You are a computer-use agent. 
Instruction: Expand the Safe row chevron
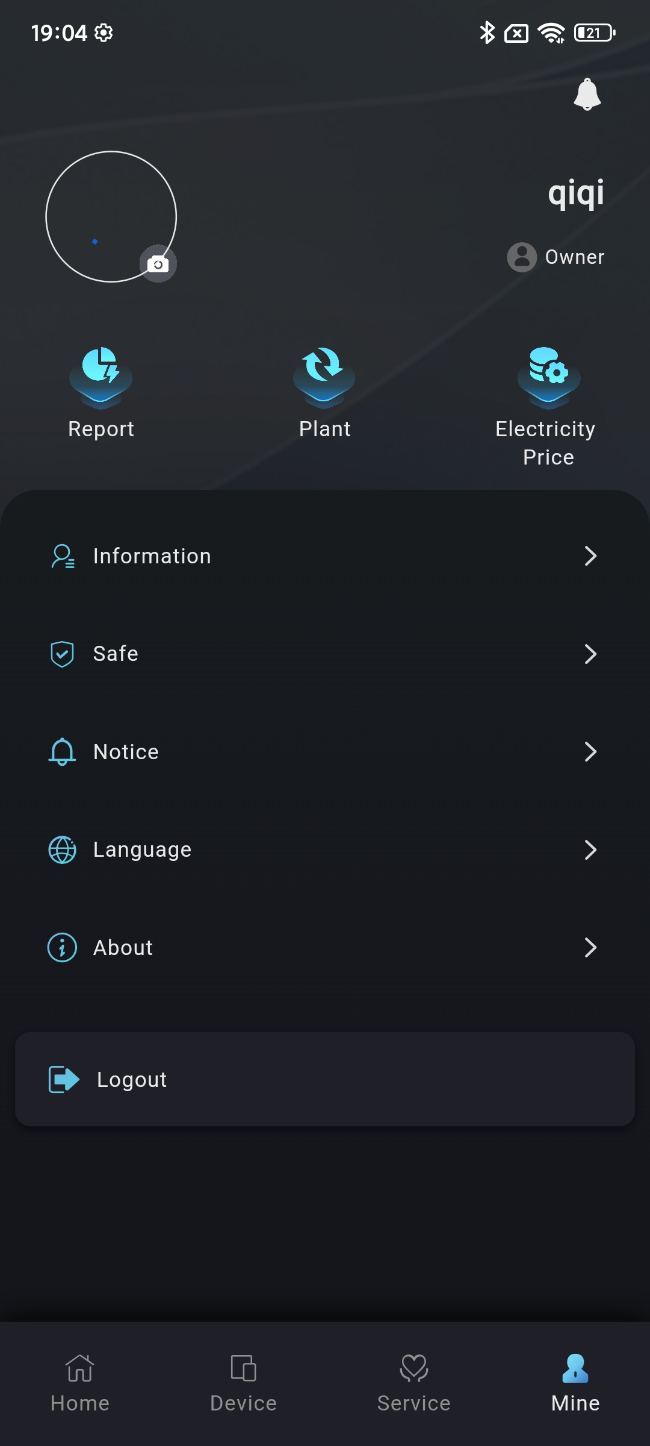590,654
